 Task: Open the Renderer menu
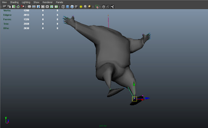coord(47,2)
